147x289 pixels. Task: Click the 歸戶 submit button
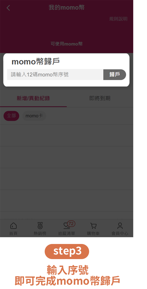coord(115,74)
